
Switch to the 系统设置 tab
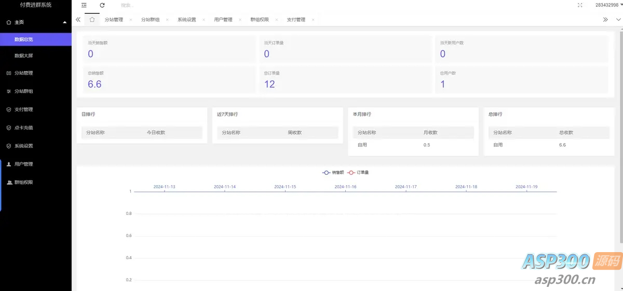pyautogui.click(x=187, y=20)
